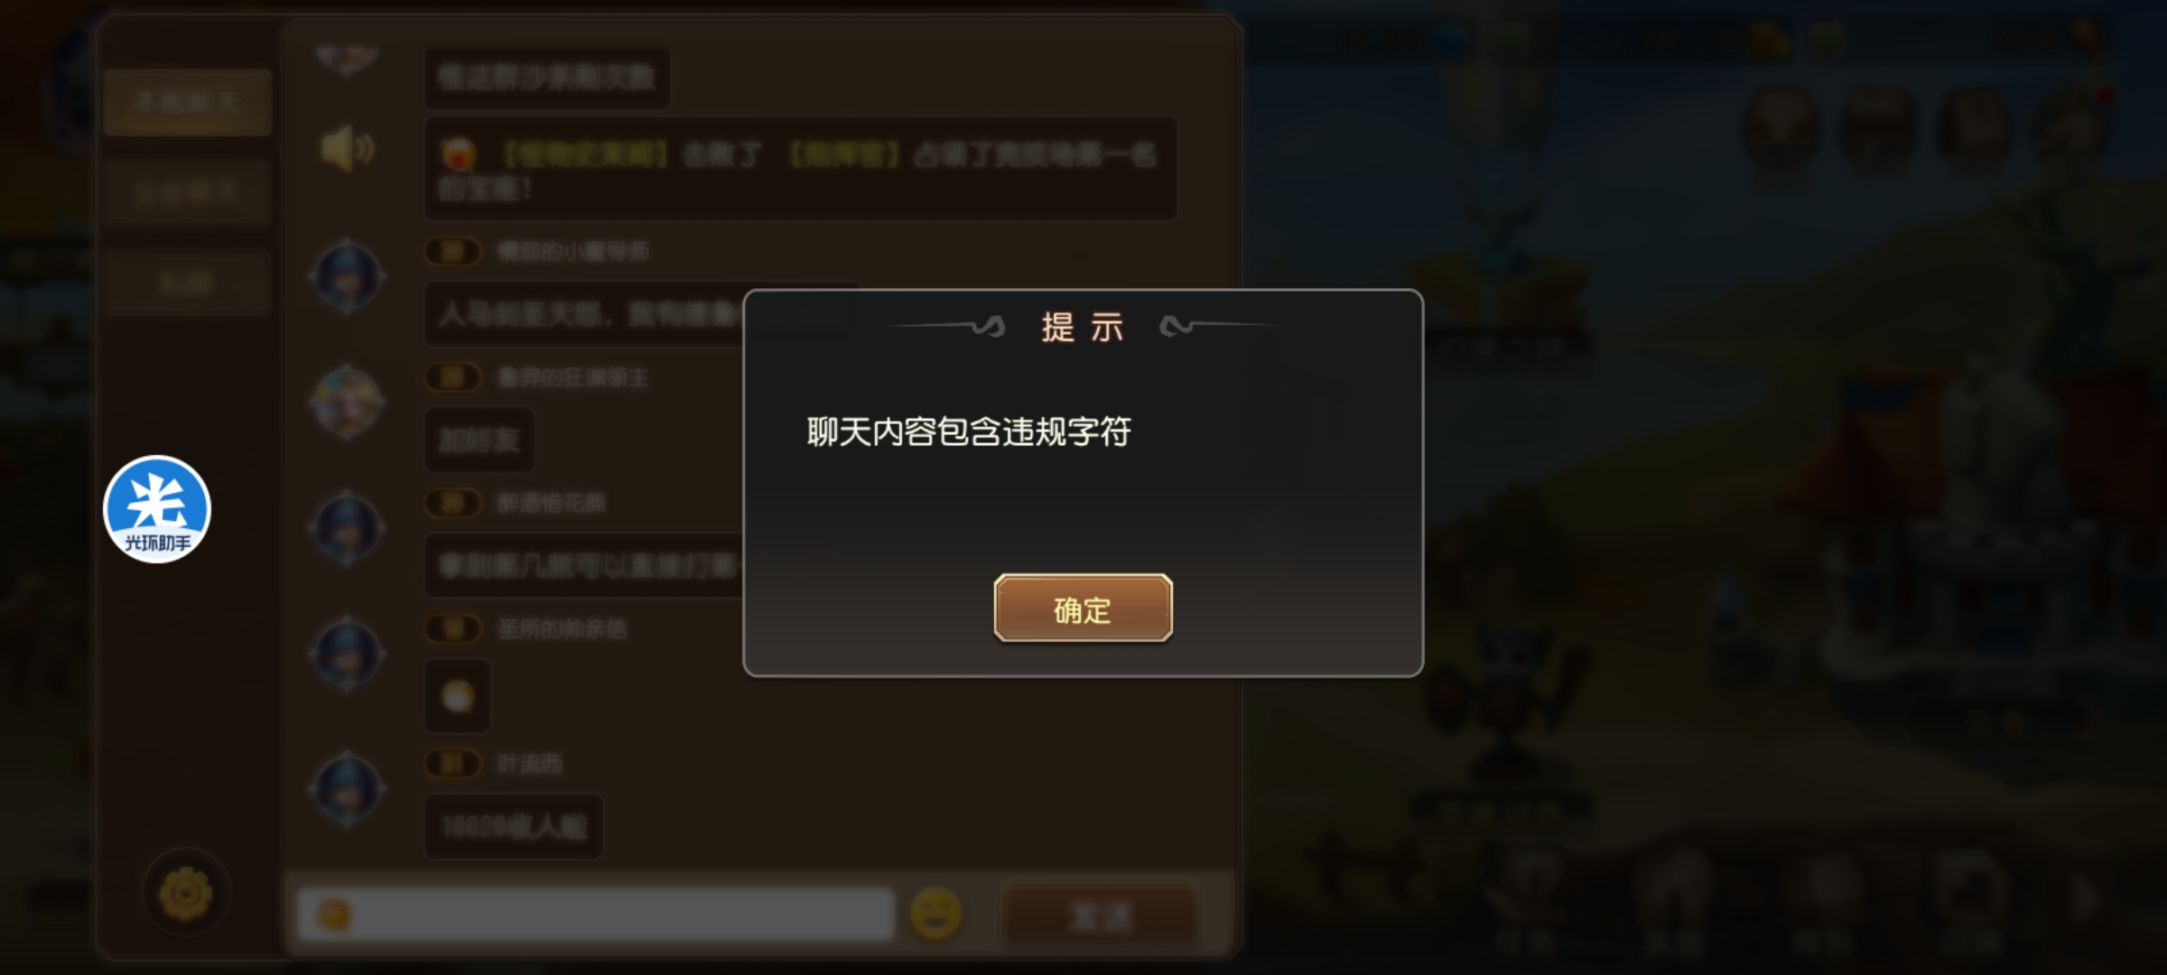Image resolution: width=2167 pixels, height=975 pixels.
Task: Open avatar of 叶流西 player
Action: 348,789
